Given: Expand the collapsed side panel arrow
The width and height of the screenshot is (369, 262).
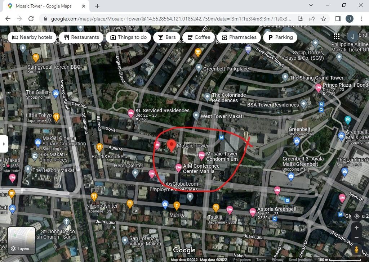Looking at the screenshot, I should [x=4, y=144].
